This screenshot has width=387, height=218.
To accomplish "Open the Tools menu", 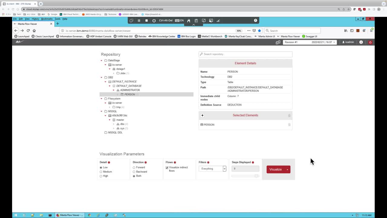I will pyautogui.click(x=57, y=19).
